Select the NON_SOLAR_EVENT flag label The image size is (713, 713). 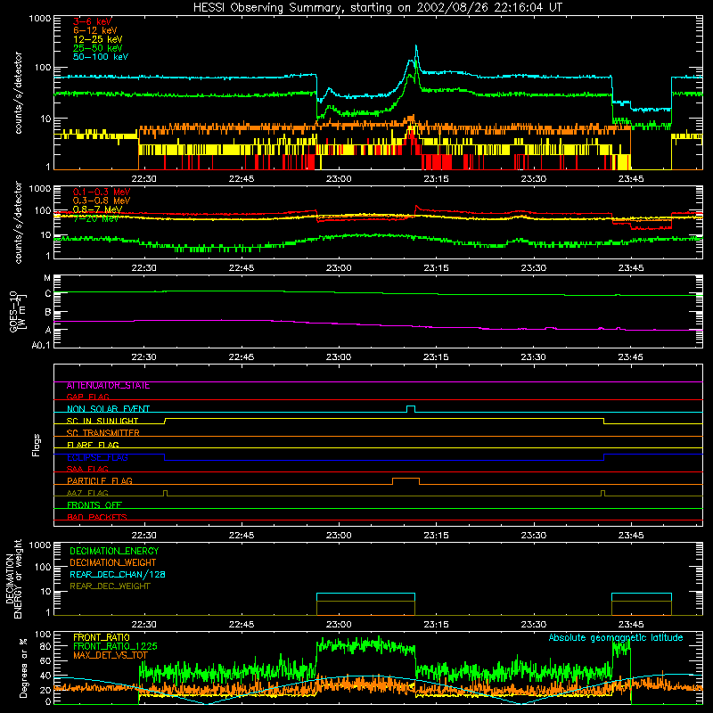pos(108,409)
